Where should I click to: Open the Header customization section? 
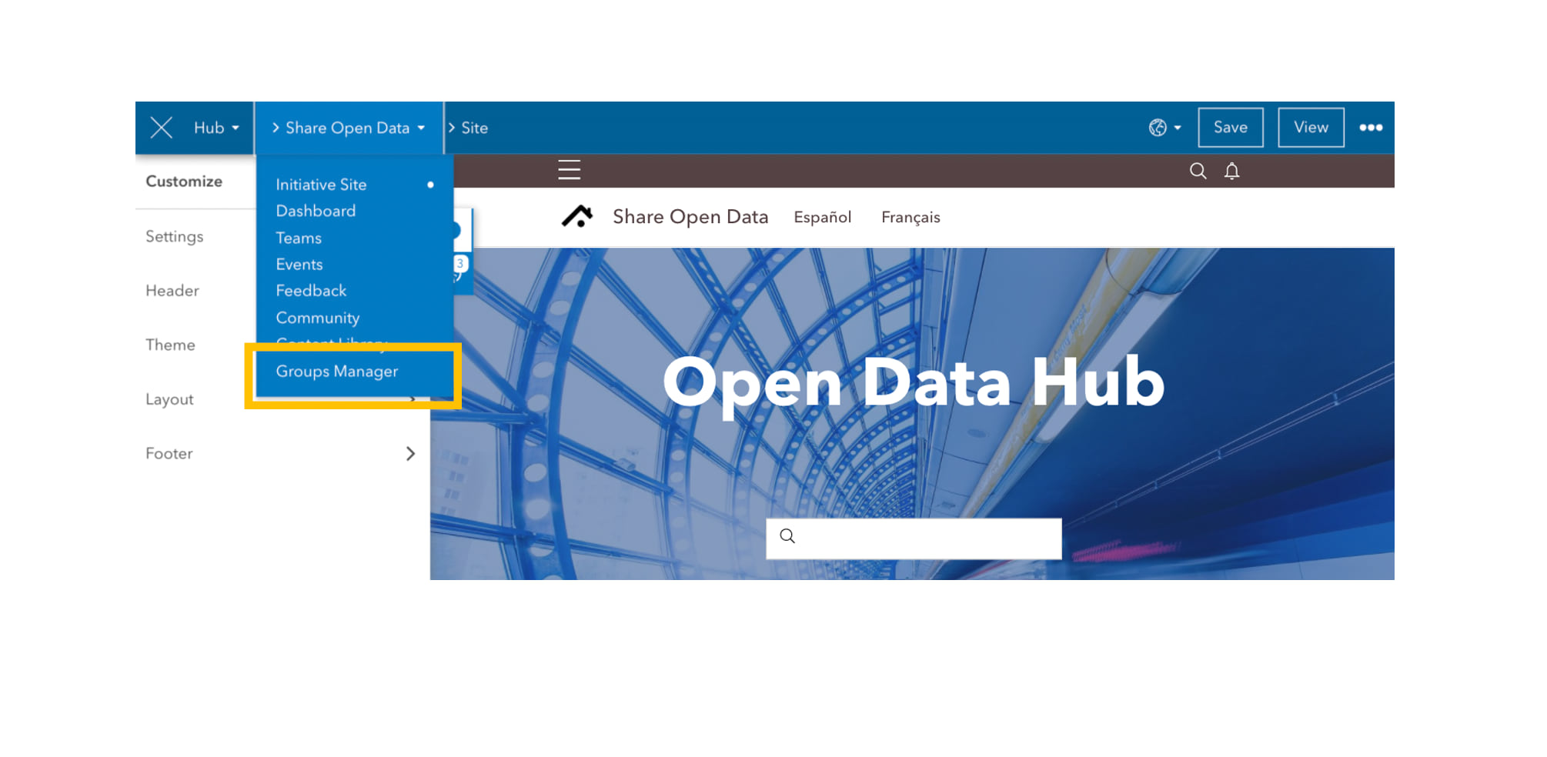click(x=172, y=291)
